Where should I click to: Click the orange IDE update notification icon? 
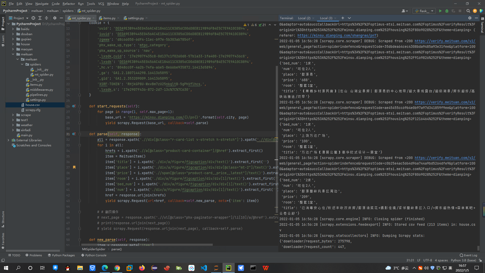475,11
